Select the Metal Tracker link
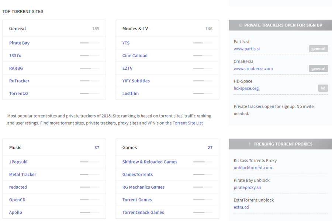Viewport: 332px width, 221px height. 23,175
